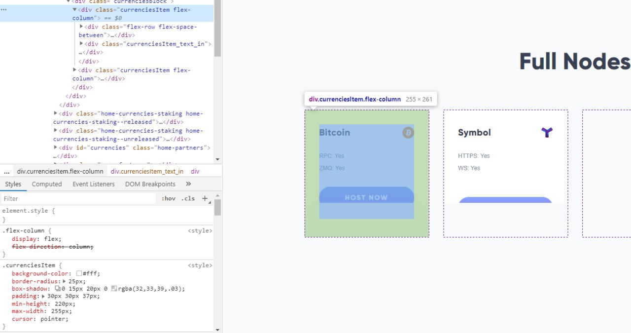The width and height of the screenshot is (631, 333).
Task: Click the 'display: flex' declaration
Action: [x=36, y=238]
